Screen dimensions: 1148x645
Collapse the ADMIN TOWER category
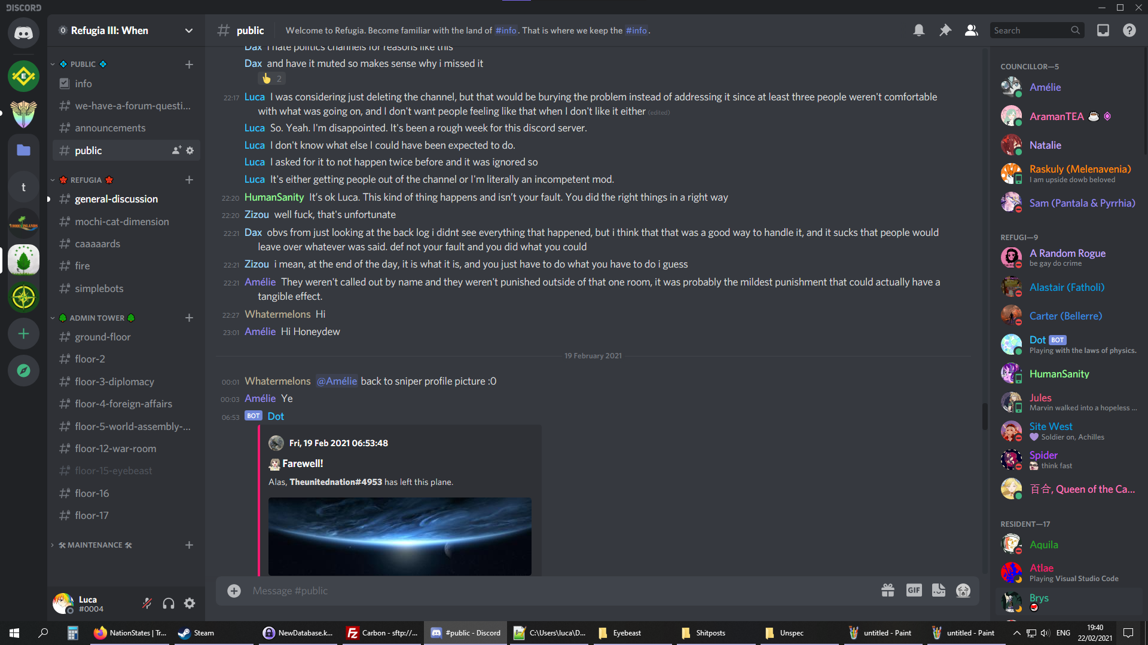coord(96,318)
